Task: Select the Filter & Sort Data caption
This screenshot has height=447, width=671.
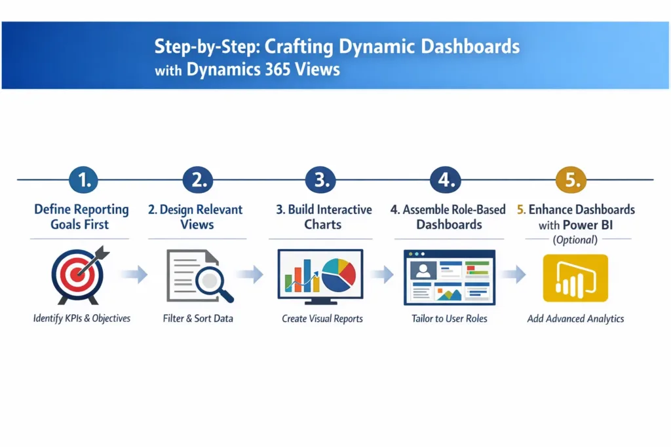Action: click(x=197, y=319)
